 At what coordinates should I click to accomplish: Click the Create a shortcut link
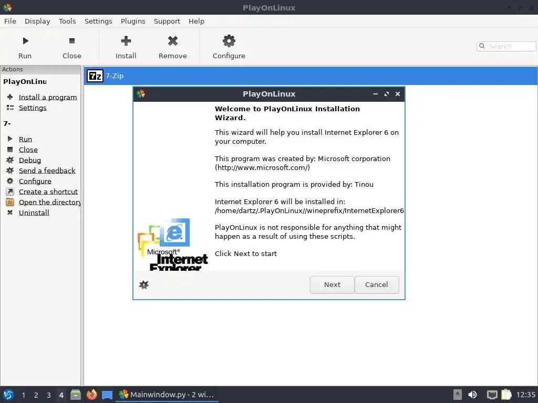[48, 192]
